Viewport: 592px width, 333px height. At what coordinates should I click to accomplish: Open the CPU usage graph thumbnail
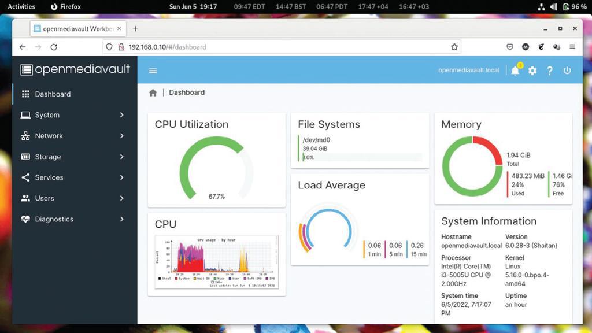pos(217,262)
